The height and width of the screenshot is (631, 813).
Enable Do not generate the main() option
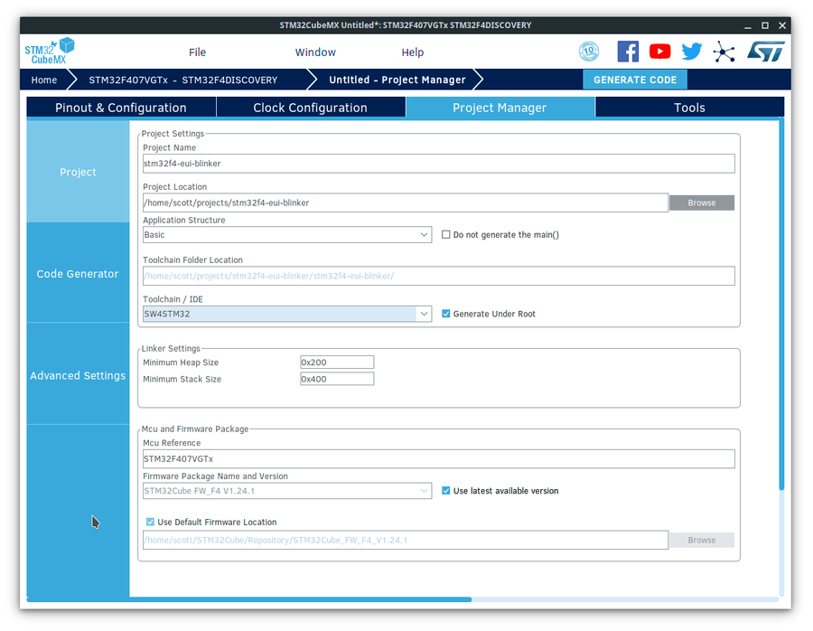click(x=444, y=234)
